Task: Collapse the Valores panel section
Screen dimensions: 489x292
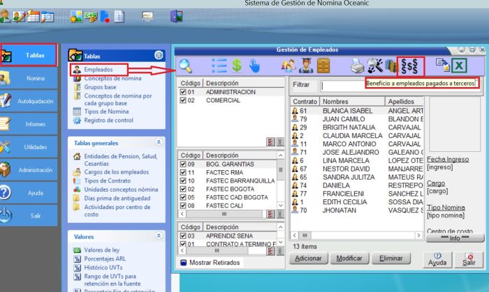Action: click(159, 237)
